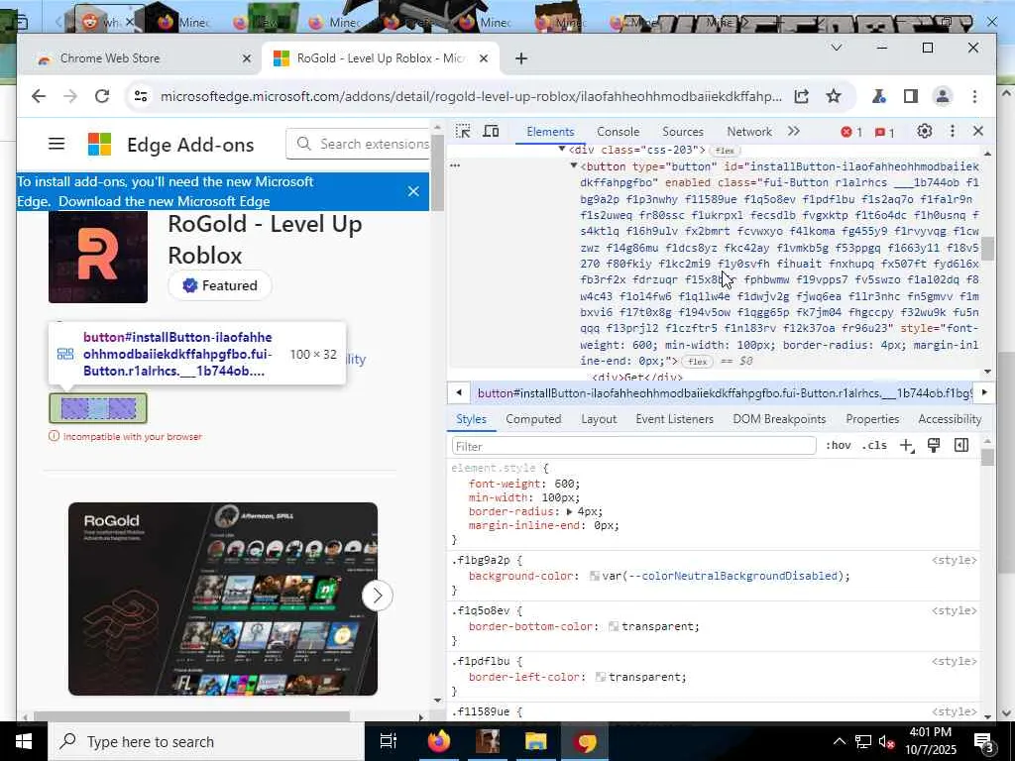Viewport: 1015px width, 761px height.
Task: Close the DevTools panel
Action: pos(978,132)
